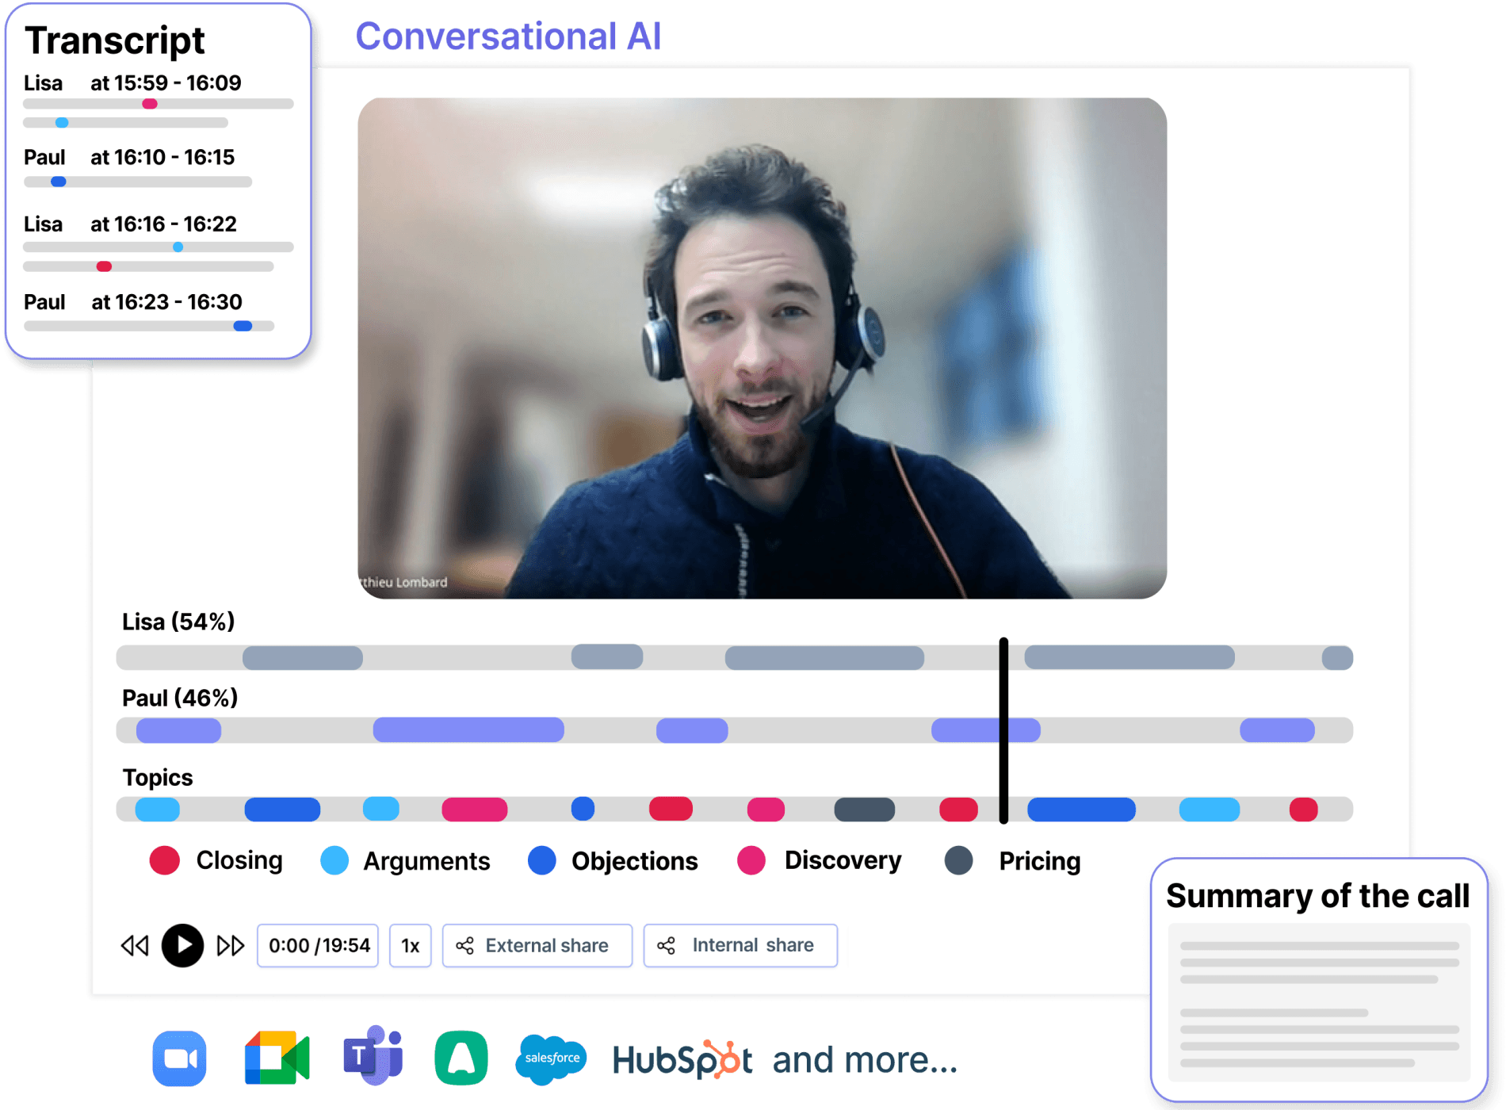The width and height of the screenshot is (1506, 1110).
Task: Select the dark gray Pricing legend dot
Action: pos(958,860)
